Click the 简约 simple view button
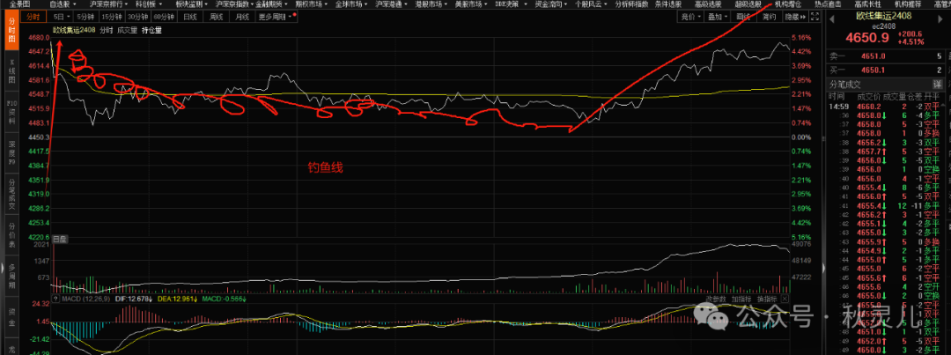951x355 pixels. pos(769,17)
